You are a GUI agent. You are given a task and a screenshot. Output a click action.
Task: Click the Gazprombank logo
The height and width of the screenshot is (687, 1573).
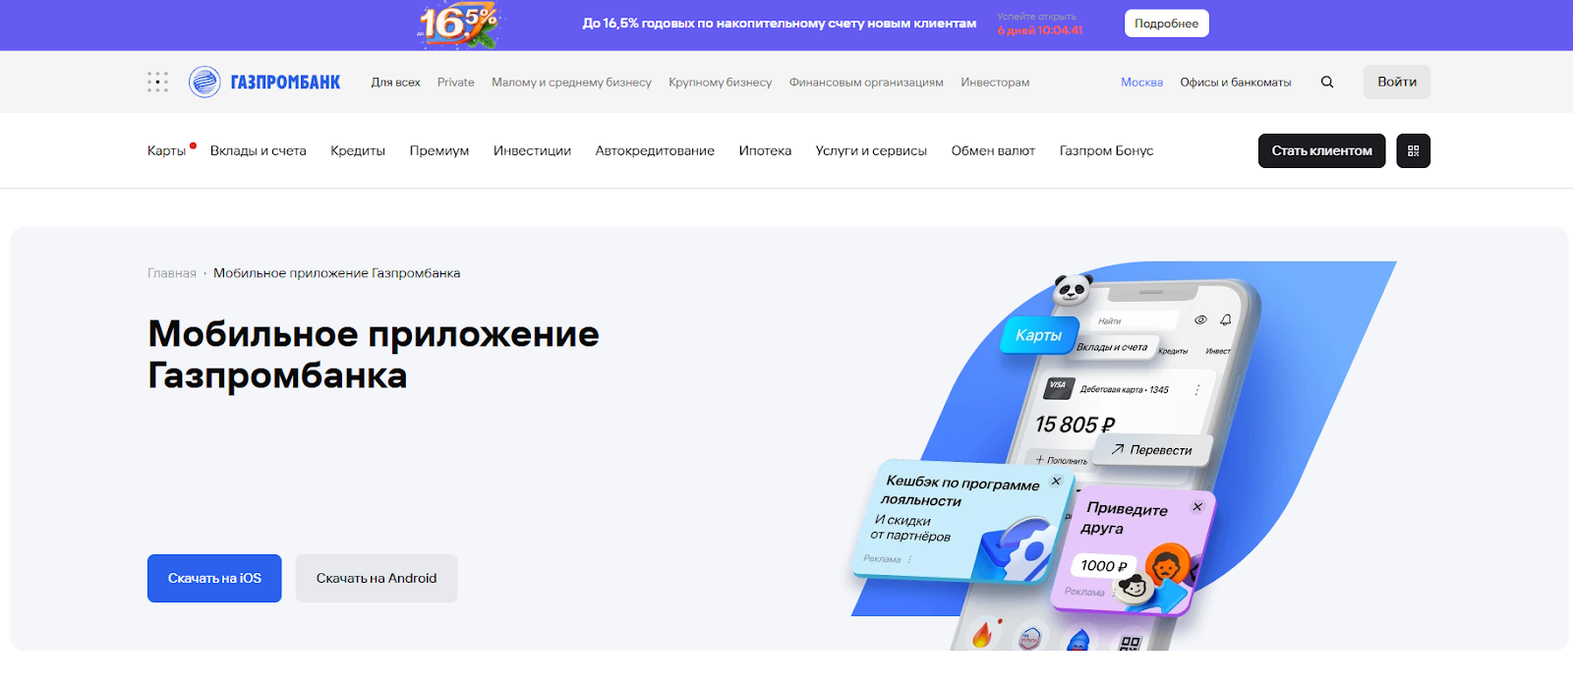pos(264,82)
